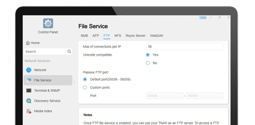Open the Rsync Server tab

[135, 36]
